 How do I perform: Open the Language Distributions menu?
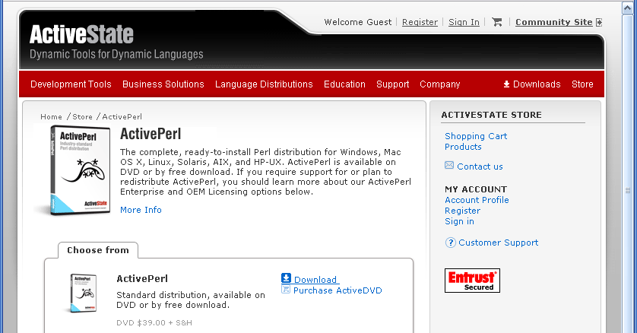264,84
